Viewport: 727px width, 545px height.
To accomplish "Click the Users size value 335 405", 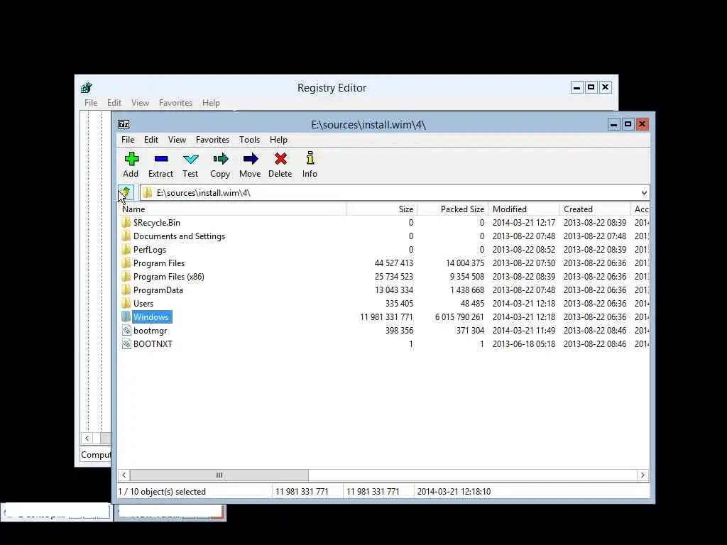I will click(399, 304).
